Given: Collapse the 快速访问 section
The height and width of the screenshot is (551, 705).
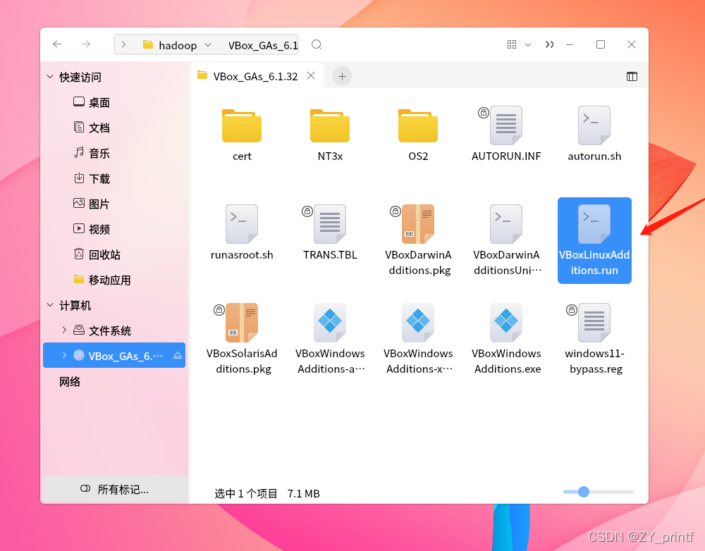Looking at the screenshot, I should (x=50, y=77).
